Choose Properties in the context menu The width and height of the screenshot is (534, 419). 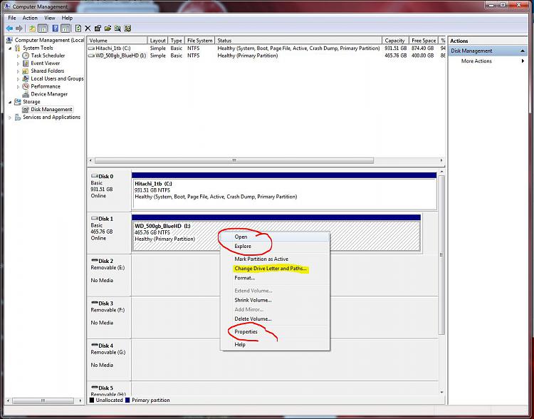tap(275, 332)
